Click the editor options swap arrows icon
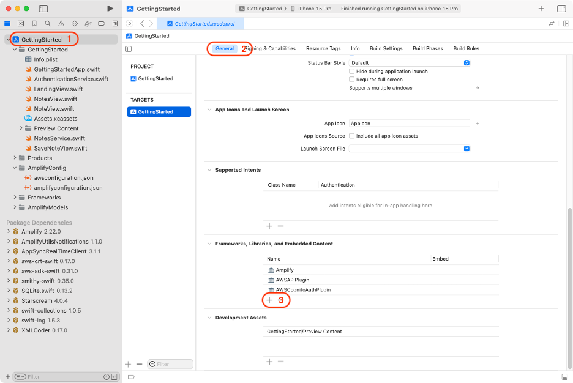The image size is (573, 383). tap(552, 24)
